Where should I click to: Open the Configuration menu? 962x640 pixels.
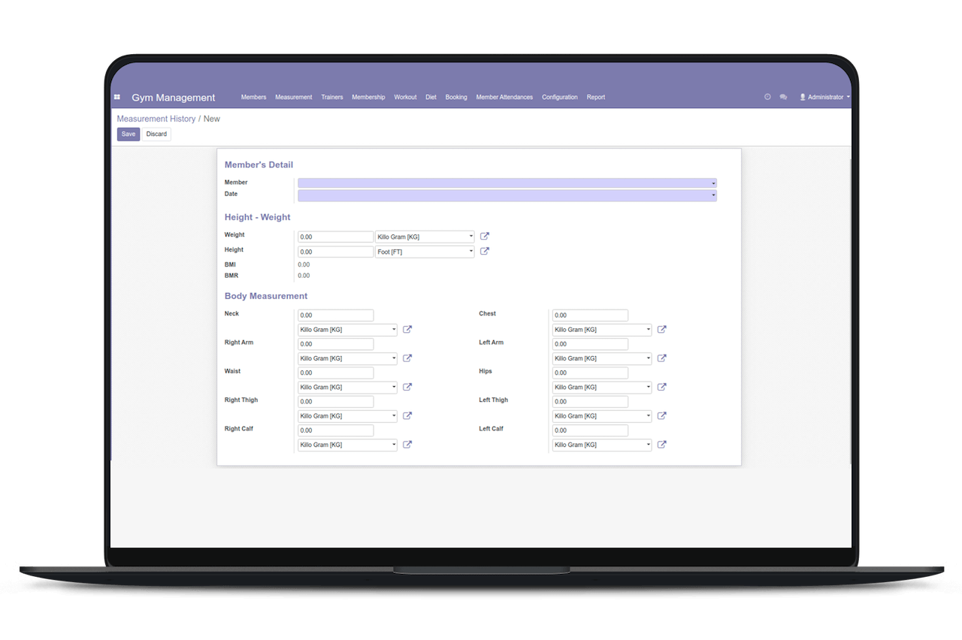[560, 97]
